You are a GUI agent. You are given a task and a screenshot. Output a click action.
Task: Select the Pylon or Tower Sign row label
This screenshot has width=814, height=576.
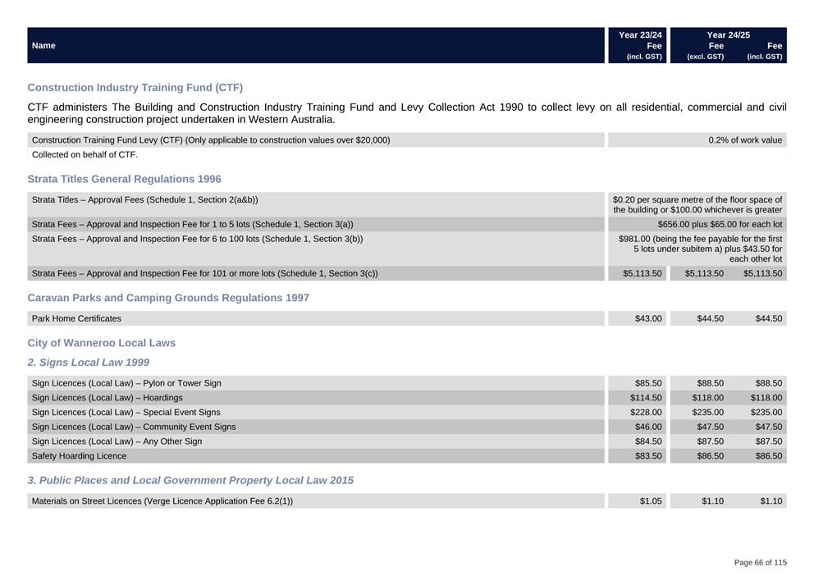[126, 383]
